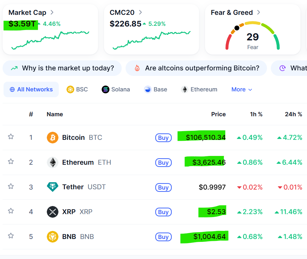Click the flame icon beside altcoins question

point(137,68)
